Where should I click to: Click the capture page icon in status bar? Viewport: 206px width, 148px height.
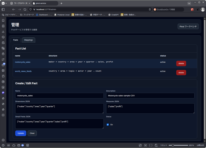pos(145,145)
